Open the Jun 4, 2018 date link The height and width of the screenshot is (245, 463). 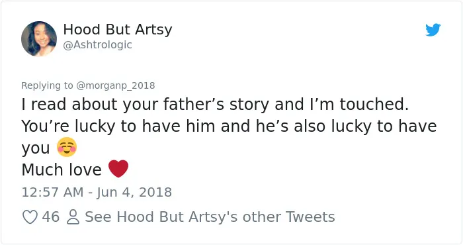pyautogui.click(x=134, y=193)
